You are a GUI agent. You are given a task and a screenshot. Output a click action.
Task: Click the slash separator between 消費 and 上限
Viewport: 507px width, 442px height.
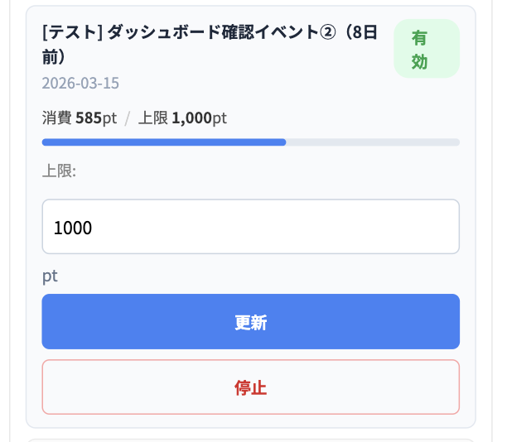coord(128,118)
